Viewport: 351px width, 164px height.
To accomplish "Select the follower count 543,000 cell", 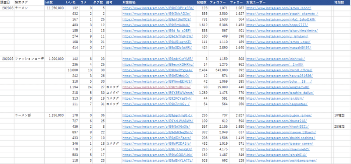I will pos(218,70).
